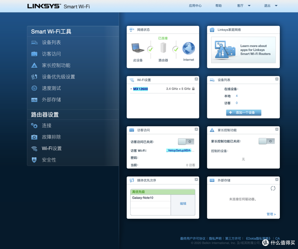Close the 设备列表 widget
The height and width of the screenshot is (249, 298).
point(277,79)
